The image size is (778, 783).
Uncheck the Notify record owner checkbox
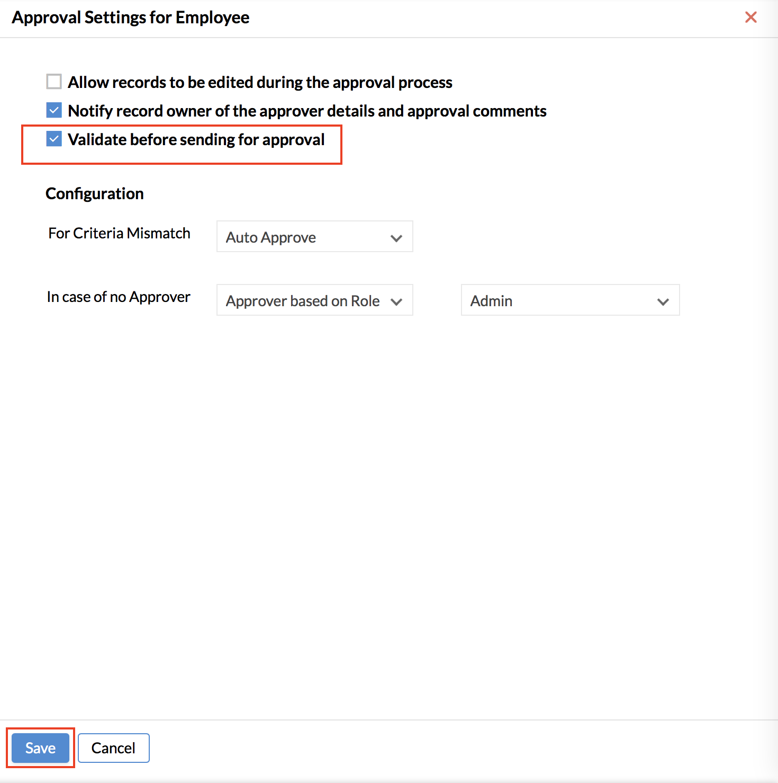click(54, 110)
